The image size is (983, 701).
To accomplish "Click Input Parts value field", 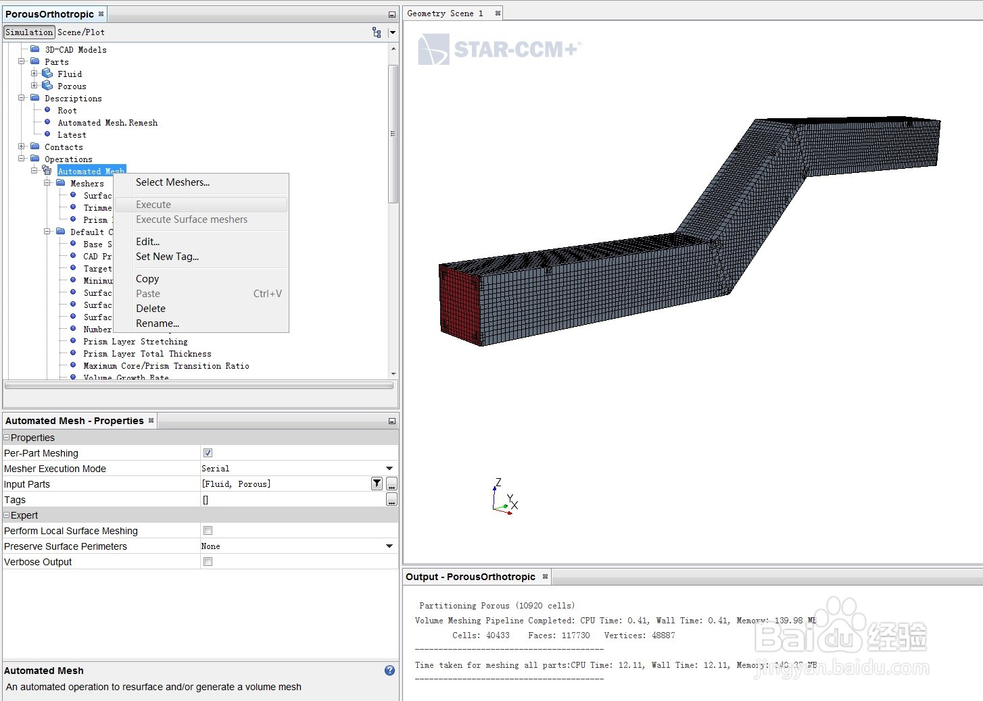I will [285, 484].
